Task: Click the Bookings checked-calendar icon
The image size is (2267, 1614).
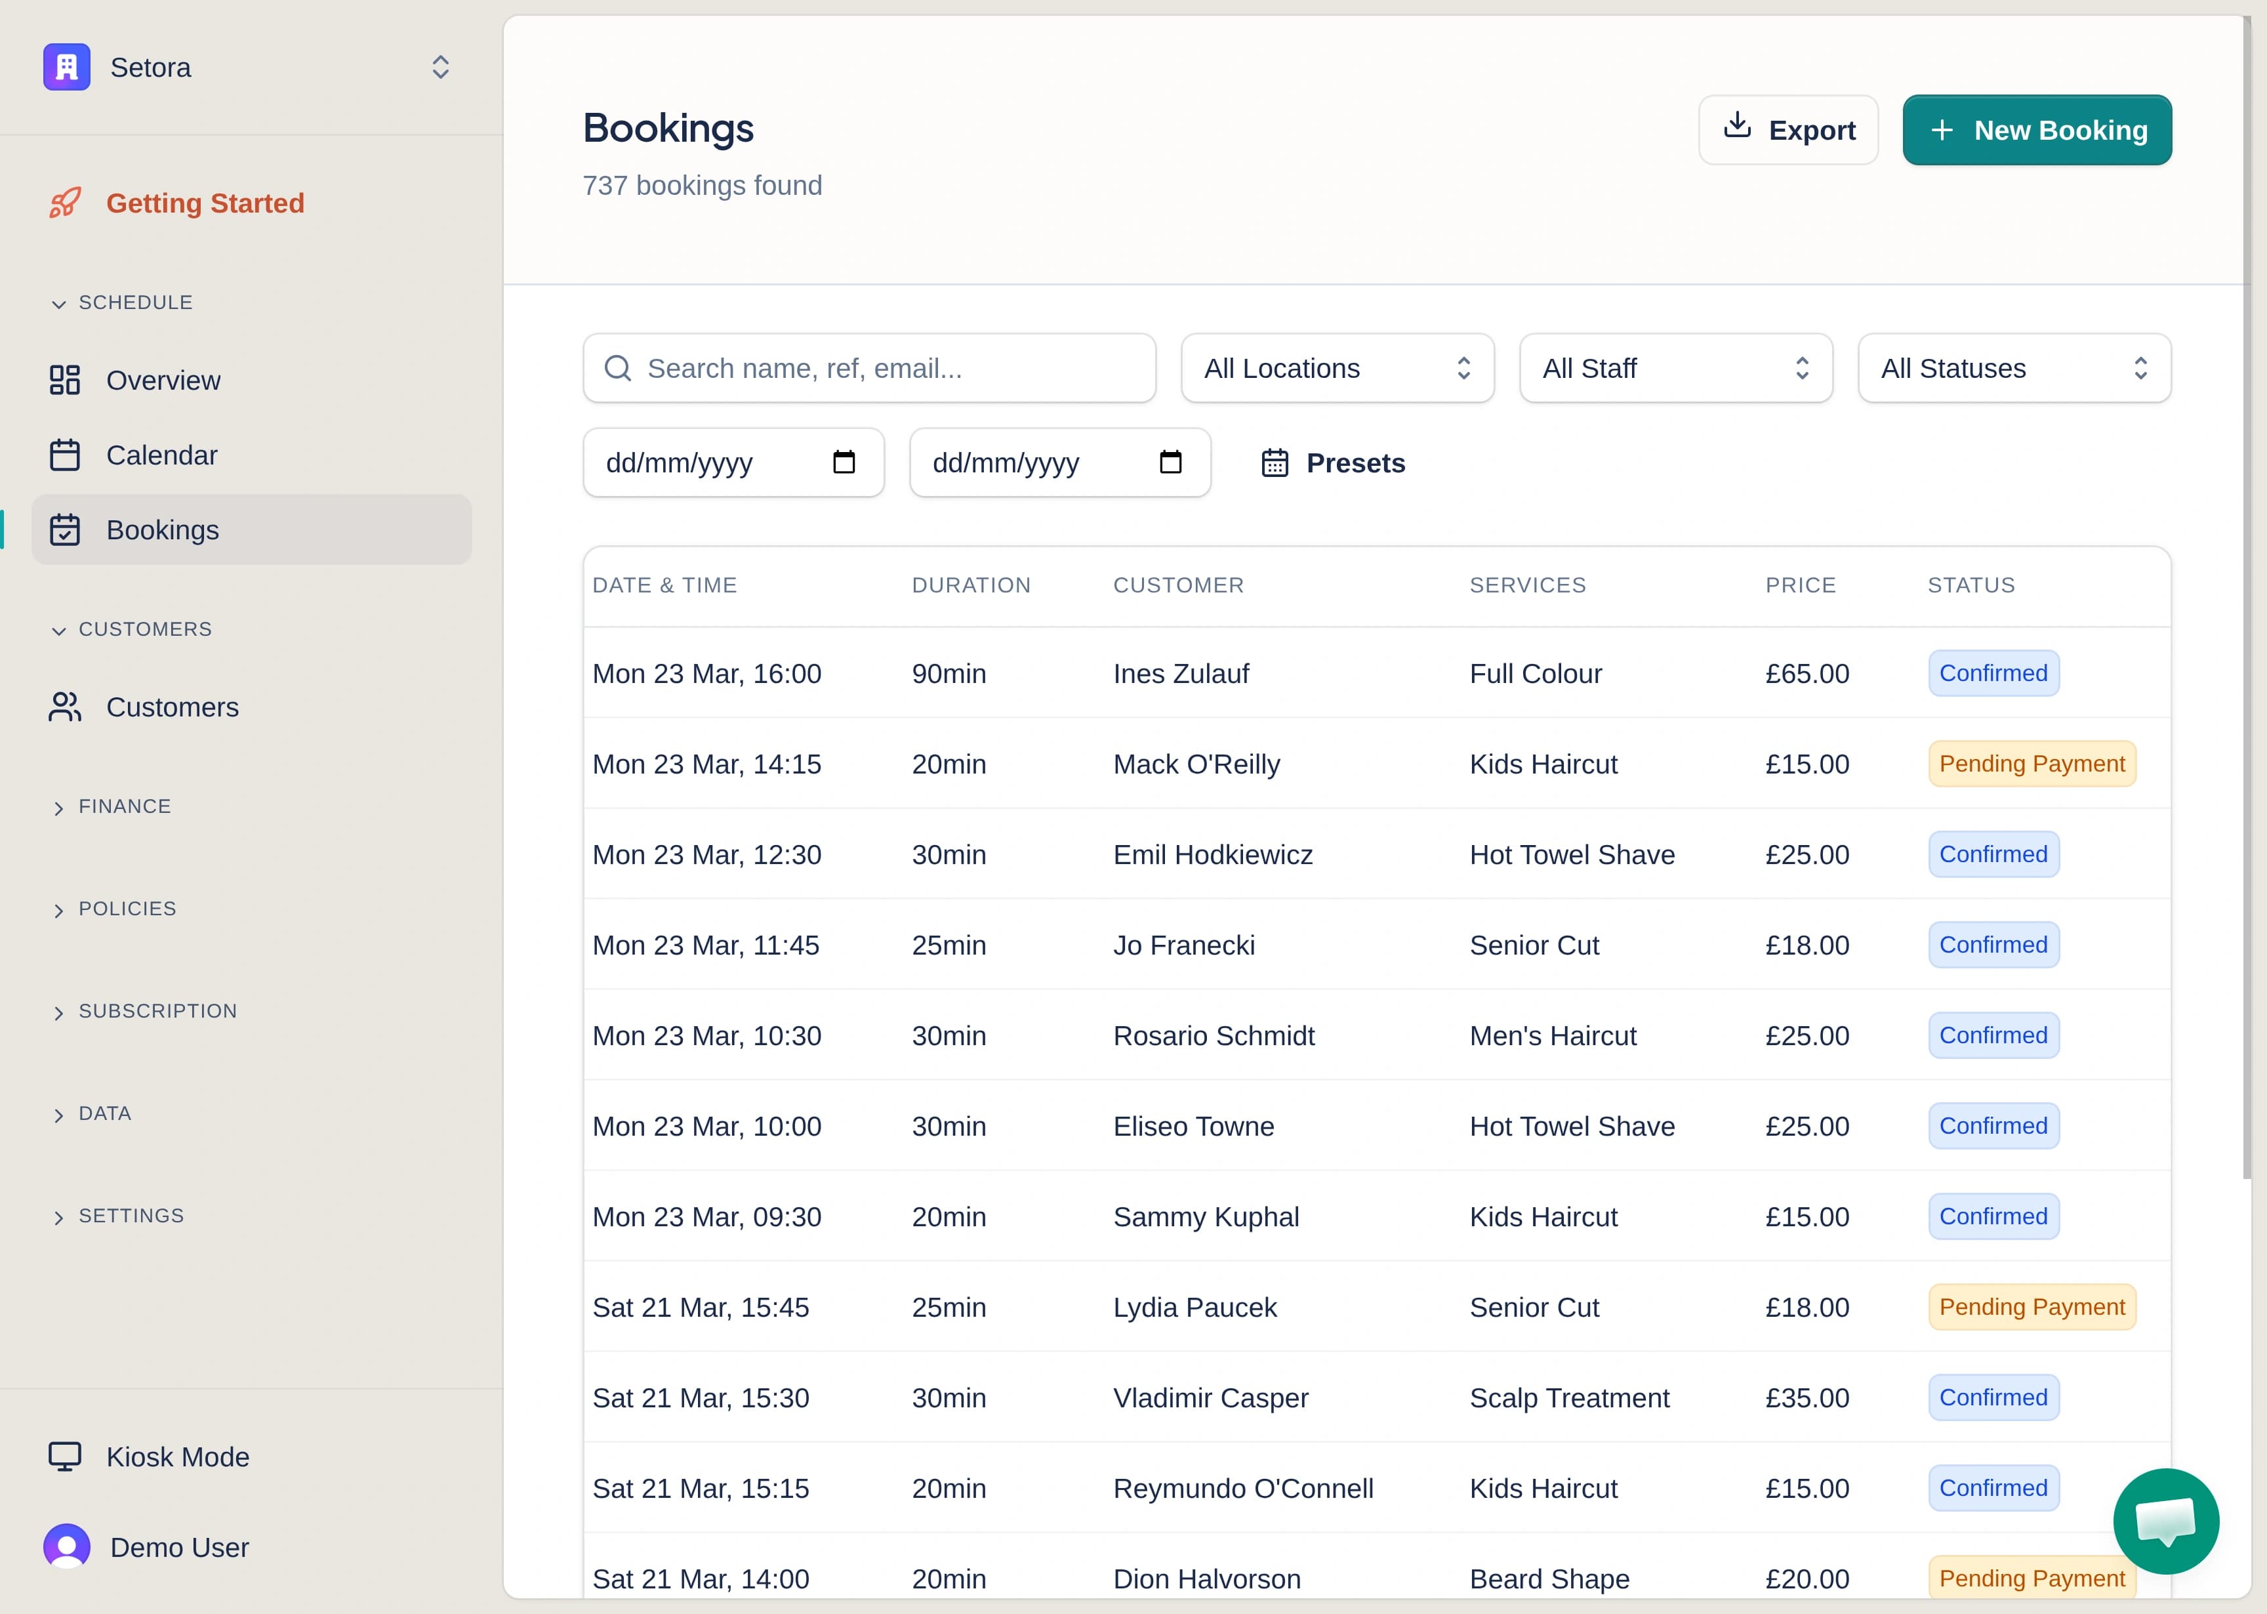Action: click(66, 529)
